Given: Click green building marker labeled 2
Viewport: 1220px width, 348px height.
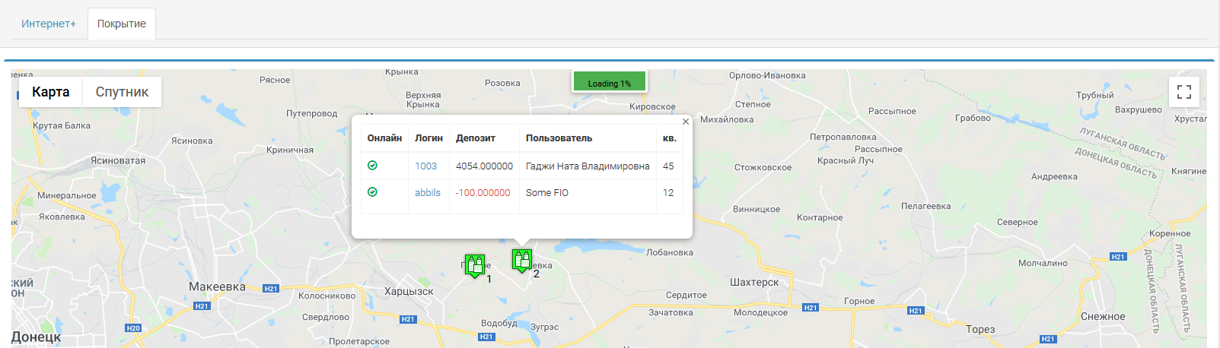Looking at the screenshot, I should click(x=521, y=260).
